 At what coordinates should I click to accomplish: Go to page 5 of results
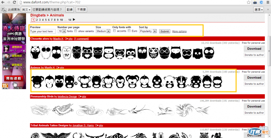click(46, 20)
